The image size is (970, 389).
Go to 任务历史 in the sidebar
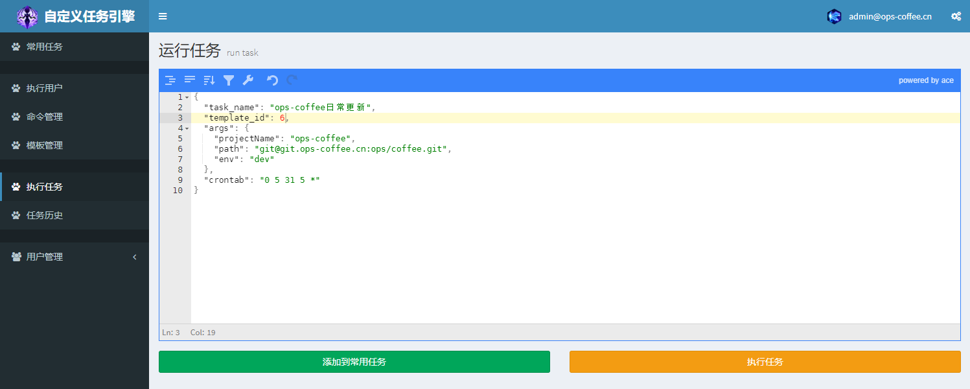44,215
